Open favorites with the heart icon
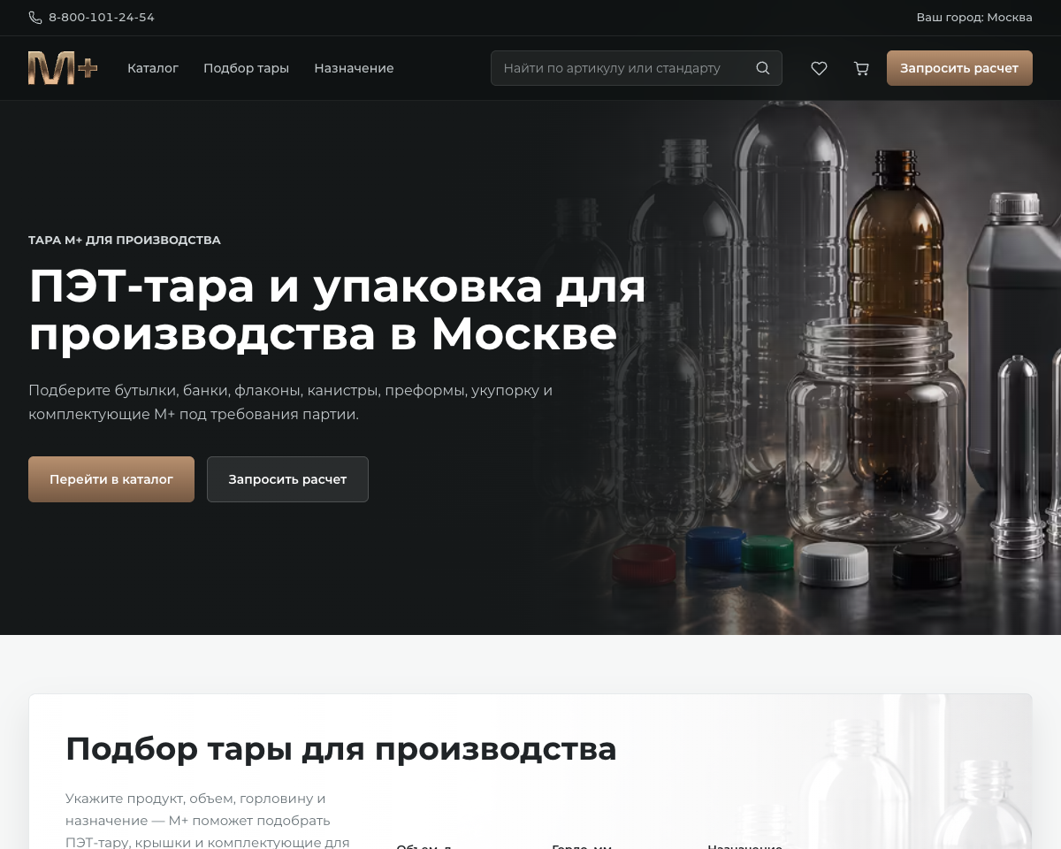Image resolution: width=1061 pixels, height=849 pixels. pos(820,68)
